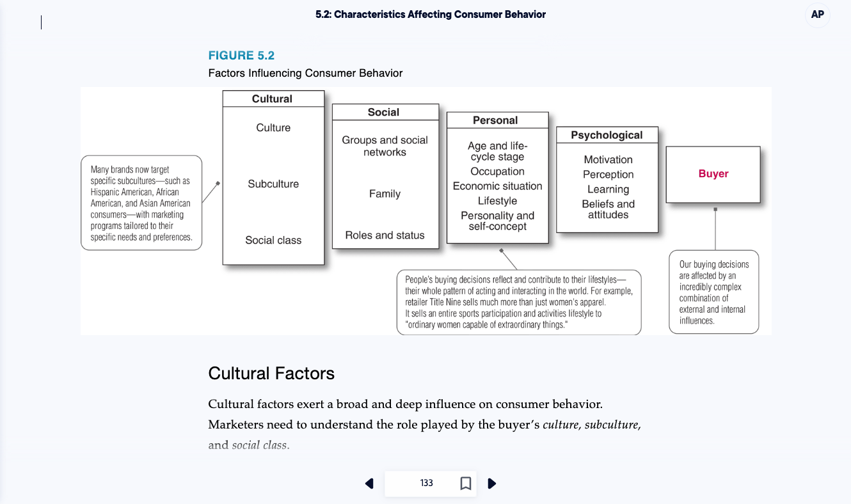Screen dimensions: 851x504
Task: Click Family in the Social box
Action: (x=385, y=194)
